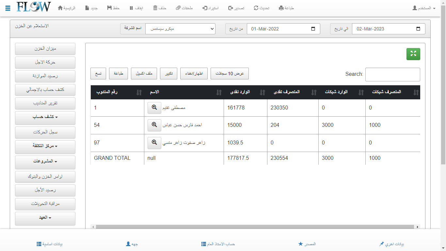Click the hamburger menu icon
The image size is (446, 251).
click(8, 8)
